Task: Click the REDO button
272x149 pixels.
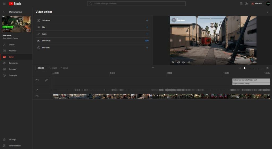Action: point(64,68)
